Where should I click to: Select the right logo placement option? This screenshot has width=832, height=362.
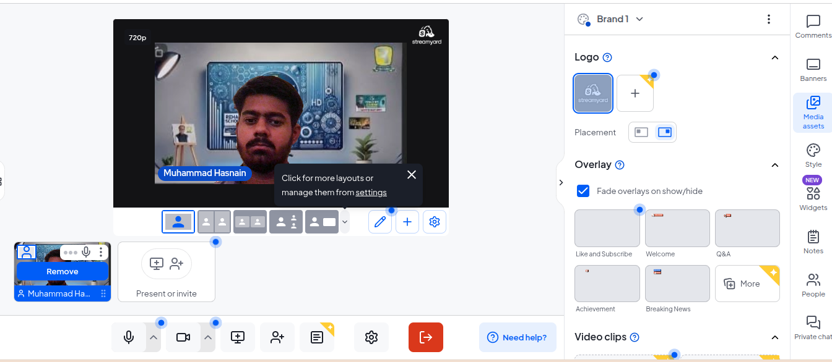(x=665, y=132)
